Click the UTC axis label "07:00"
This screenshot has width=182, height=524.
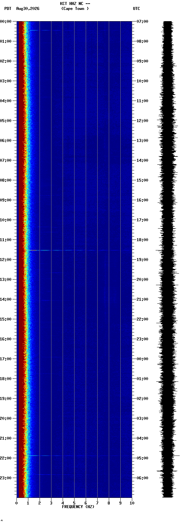(142, 22)
